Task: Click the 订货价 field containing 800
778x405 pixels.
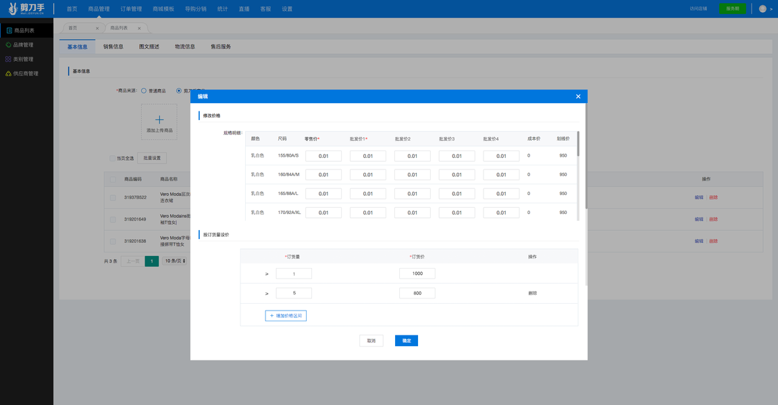Action: click(x=417, y=294)
